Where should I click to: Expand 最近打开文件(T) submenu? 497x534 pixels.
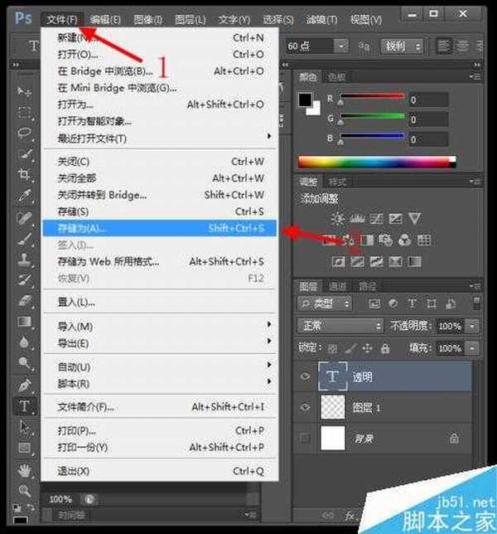158,138
